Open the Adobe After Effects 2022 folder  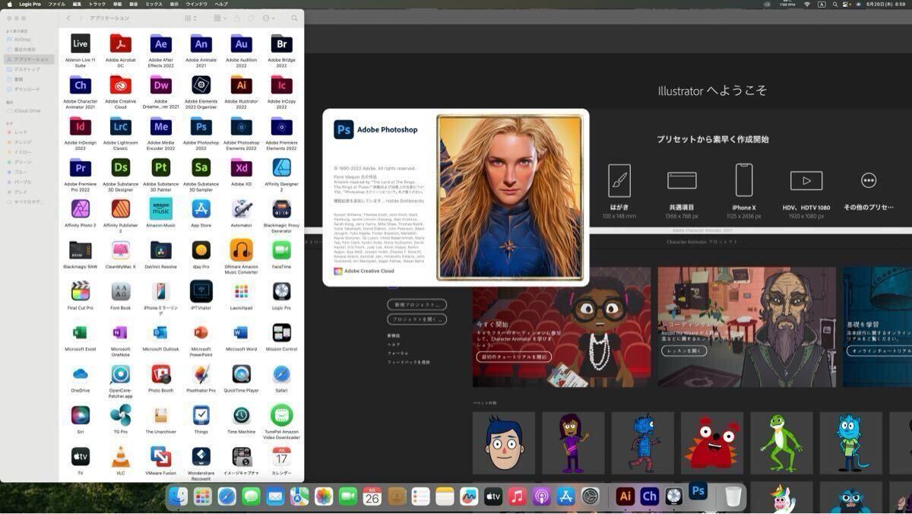coord(161,43)
